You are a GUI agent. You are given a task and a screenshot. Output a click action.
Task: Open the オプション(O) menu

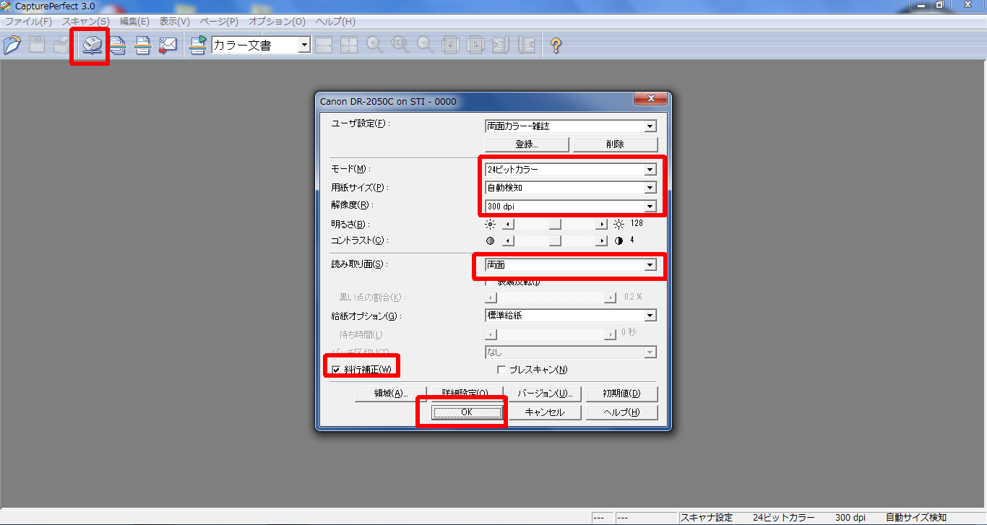pos(277,22)
